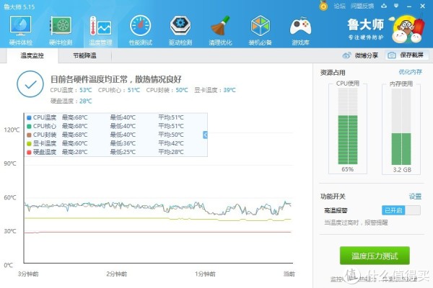Click the skin/theme icon in title bar
This screenshot has width=433, height=288.
(x=384, y=6)
